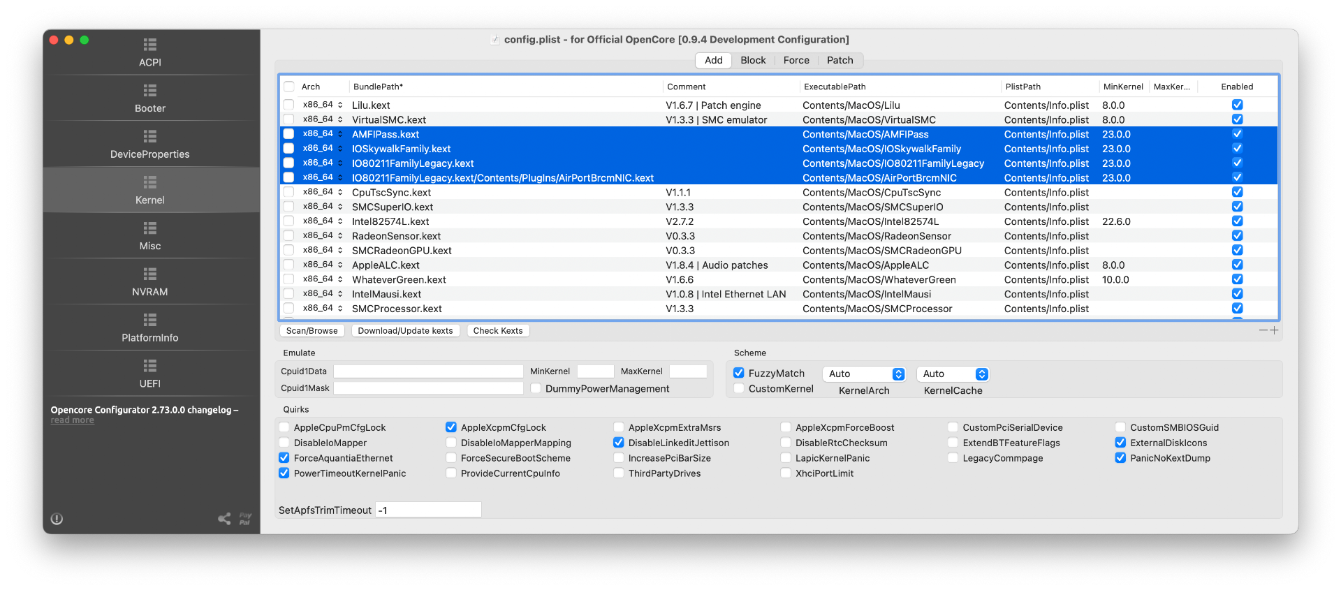Enable the DummyPowerManagement checkbox
Image resolution: width=1341 pixels, height=590 pixels.
tap(536, 389)
